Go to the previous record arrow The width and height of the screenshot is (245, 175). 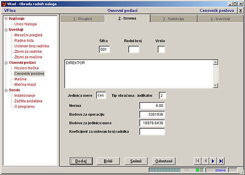point(205,161)
